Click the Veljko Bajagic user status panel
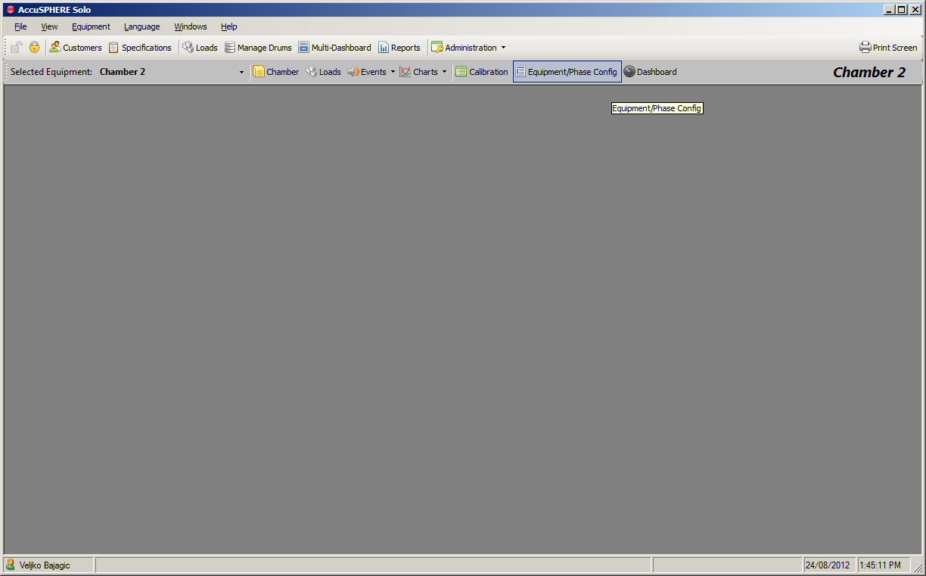This screenshot has height=576, width=926. [48, 565]
